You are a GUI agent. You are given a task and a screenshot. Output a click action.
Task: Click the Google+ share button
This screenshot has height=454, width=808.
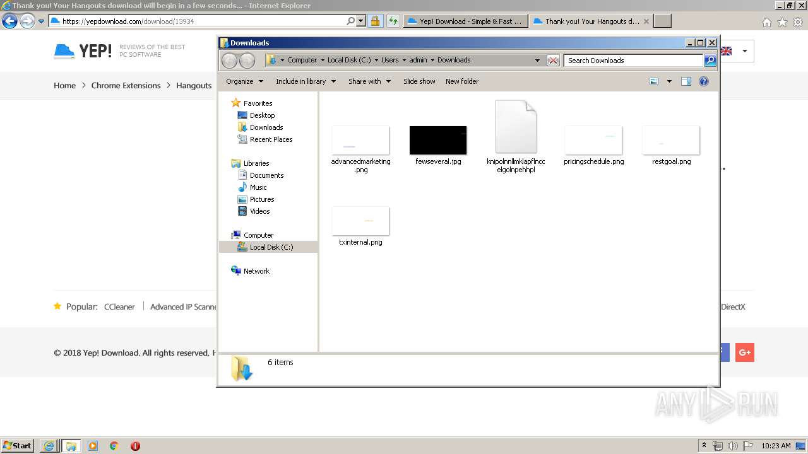(745, 352)
